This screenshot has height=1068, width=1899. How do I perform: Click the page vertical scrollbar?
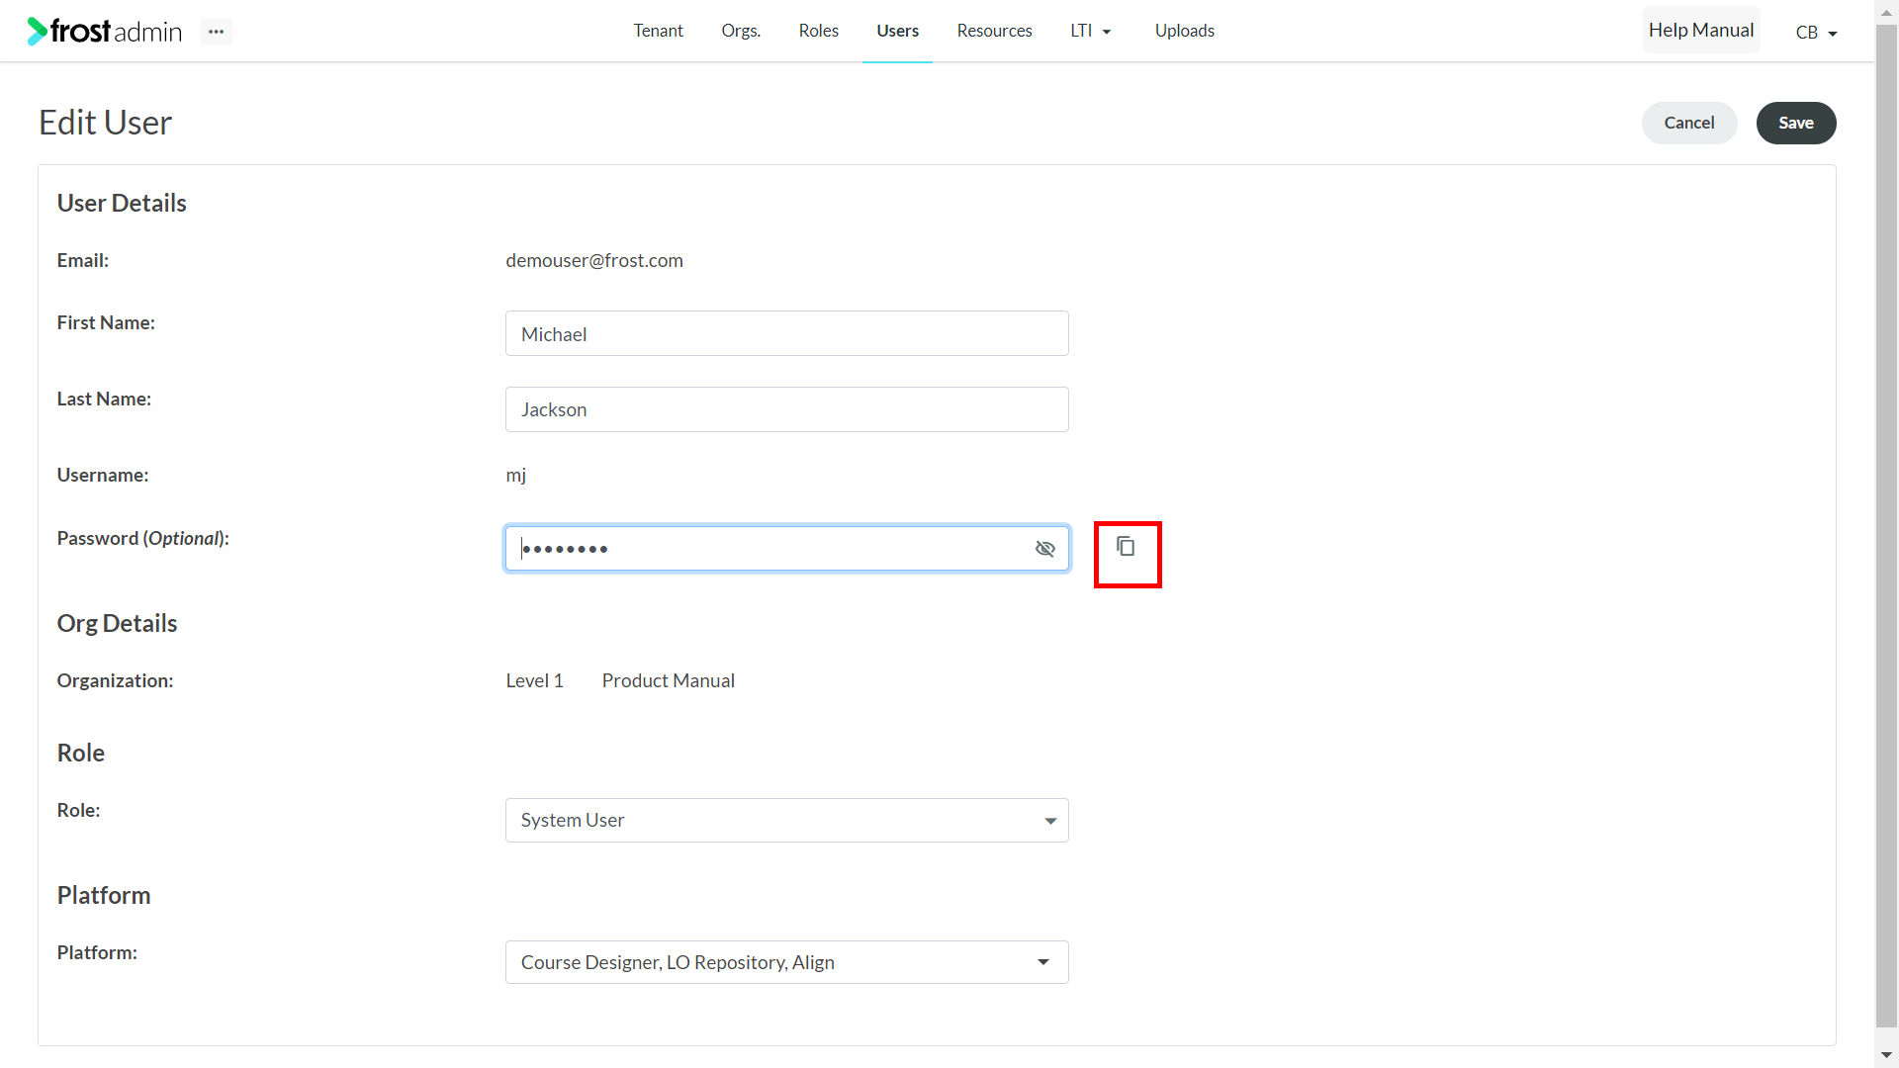1886,524
